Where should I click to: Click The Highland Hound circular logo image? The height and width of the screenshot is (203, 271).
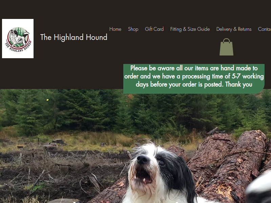click(x=18, y=39)
